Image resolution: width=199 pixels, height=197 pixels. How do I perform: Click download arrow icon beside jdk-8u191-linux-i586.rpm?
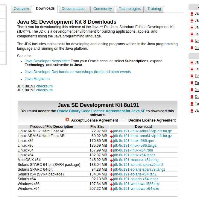pyautogui.click(x=111, y=141)
